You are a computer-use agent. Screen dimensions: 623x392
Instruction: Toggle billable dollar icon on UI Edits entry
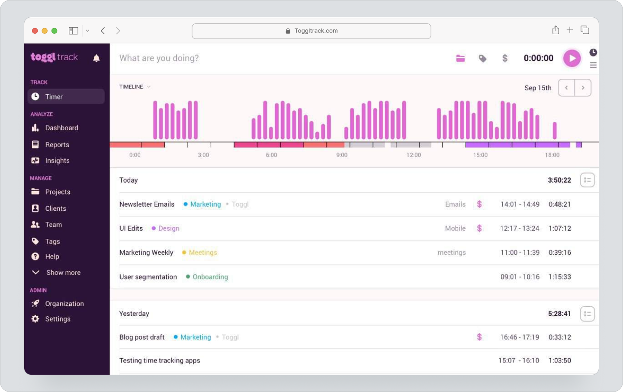[479, 228]
